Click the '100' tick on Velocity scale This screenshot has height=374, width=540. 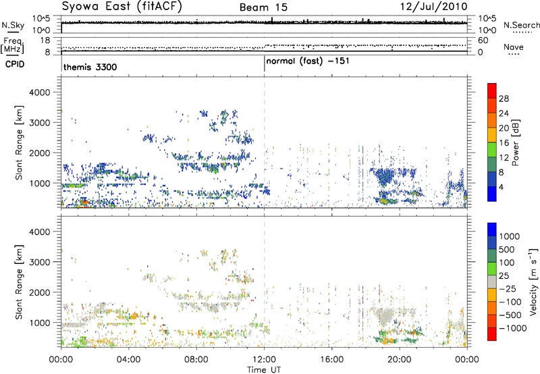(x=507, y=263)
